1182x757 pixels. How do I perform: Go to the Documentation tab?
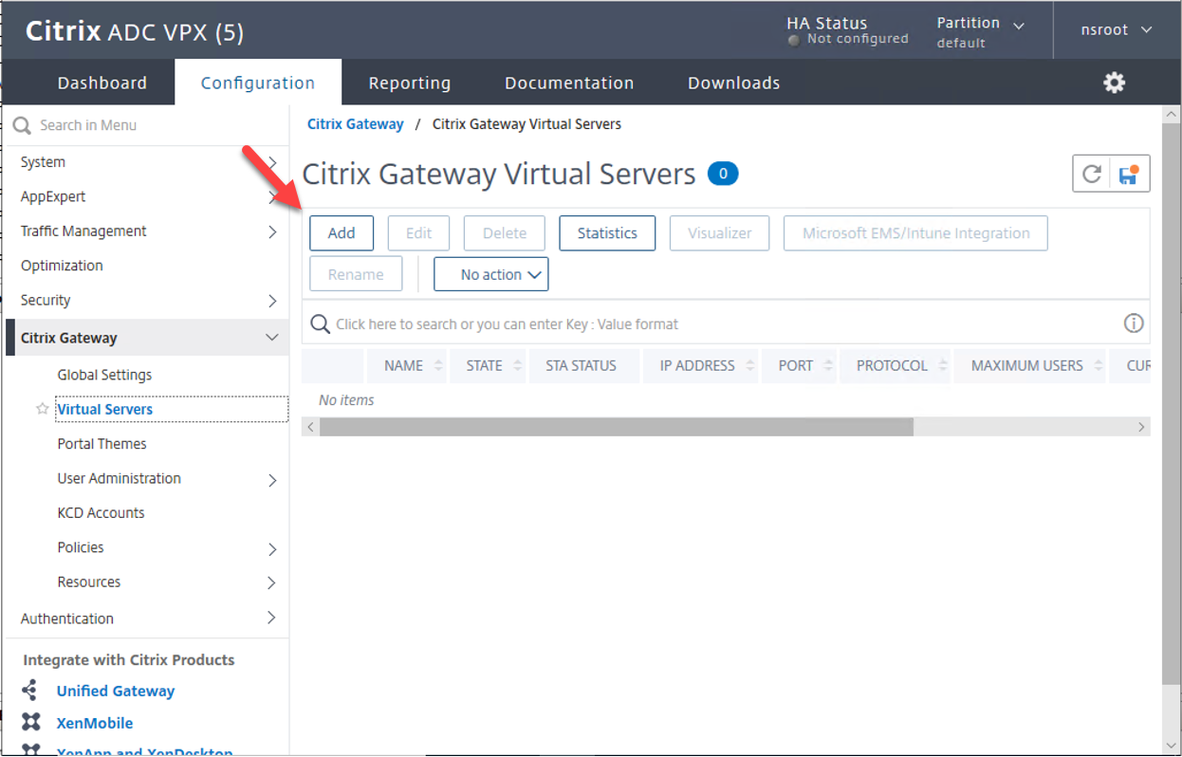click(x=569, y=83)
